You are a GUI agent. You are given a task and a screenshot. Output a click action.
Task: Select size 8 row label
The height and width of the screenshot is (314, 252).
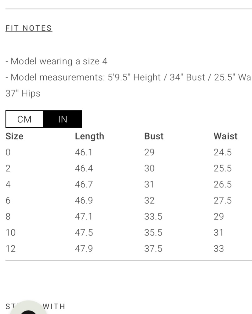(8, 216)
